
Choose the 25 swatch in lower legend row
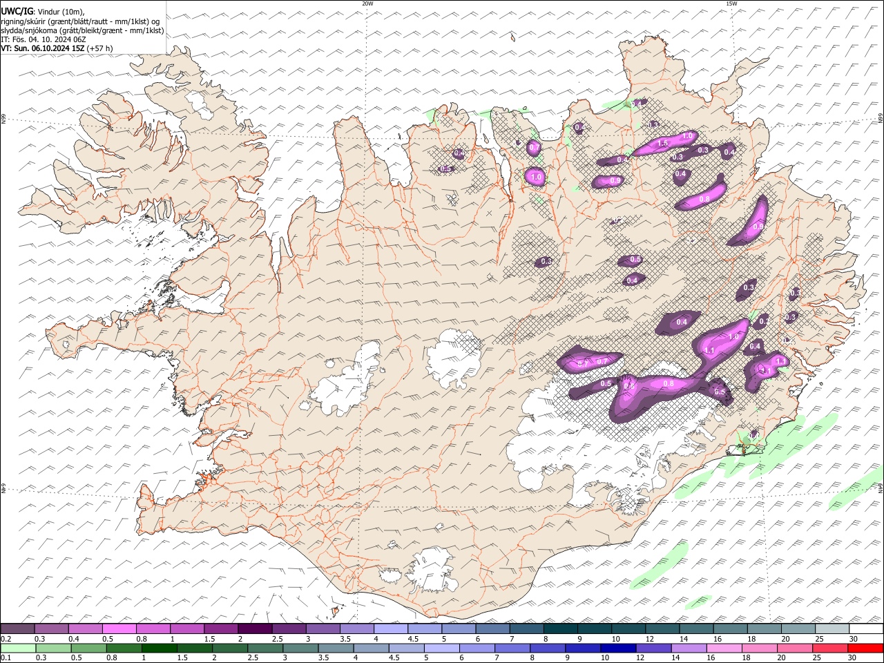pyautogui.click(x=830, y=648)
